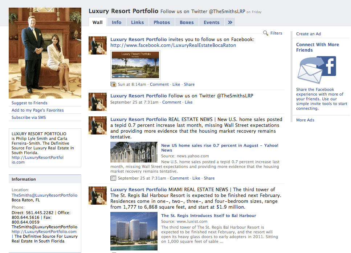Screen dimensions: 351x253
Task: Switch to the Wall tab
Action: coord(98,22)
